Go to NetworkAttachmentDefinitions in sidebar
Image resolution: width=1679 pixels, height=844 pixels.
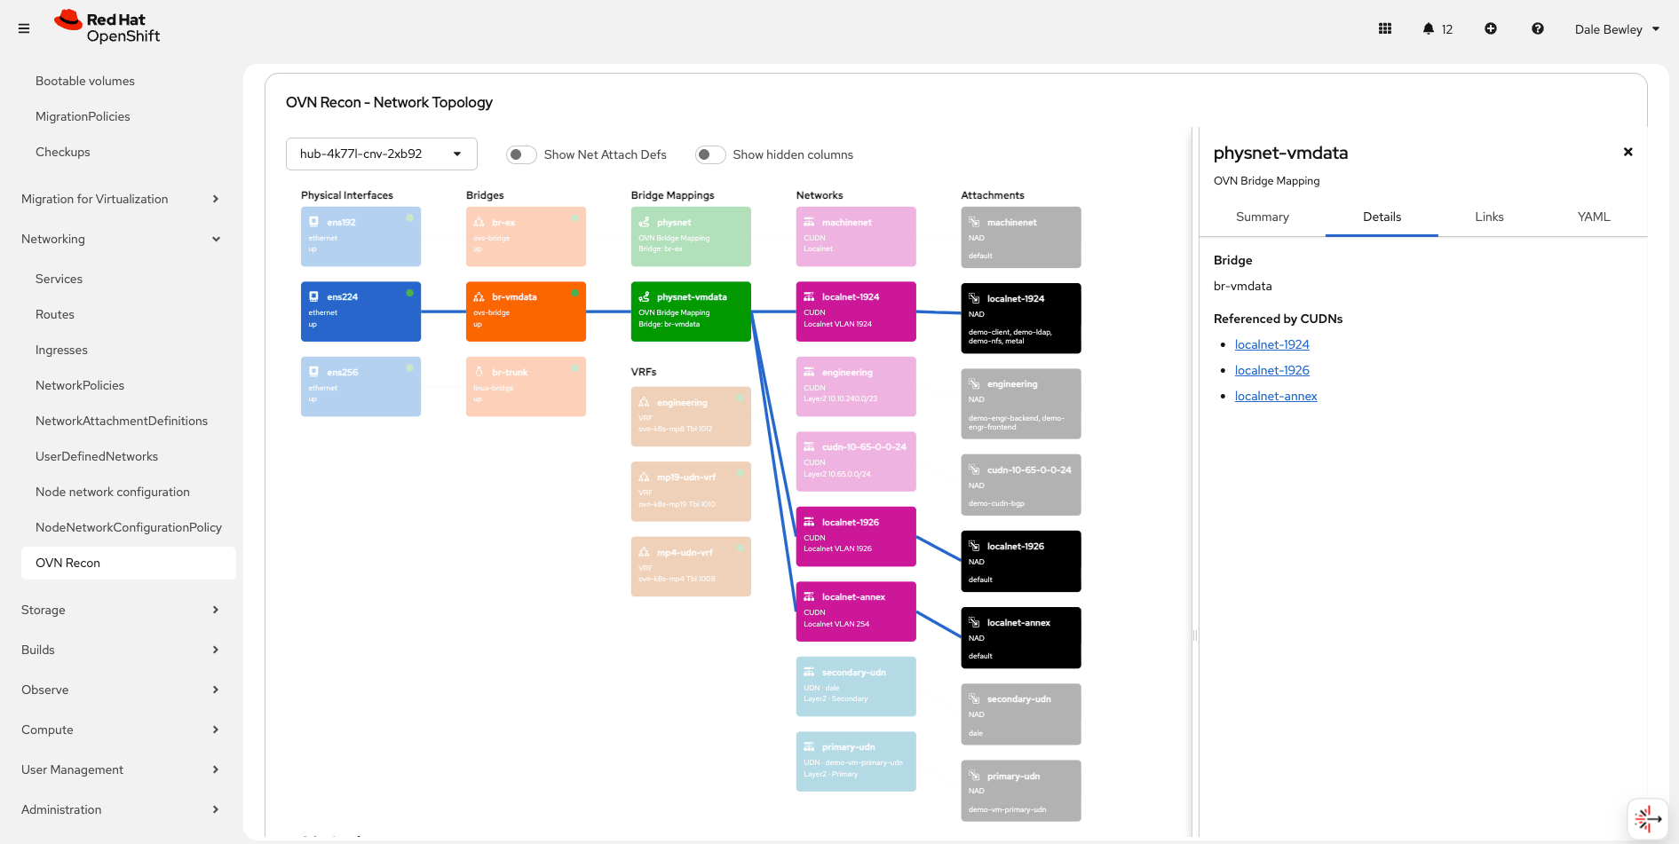click(122, 421)
